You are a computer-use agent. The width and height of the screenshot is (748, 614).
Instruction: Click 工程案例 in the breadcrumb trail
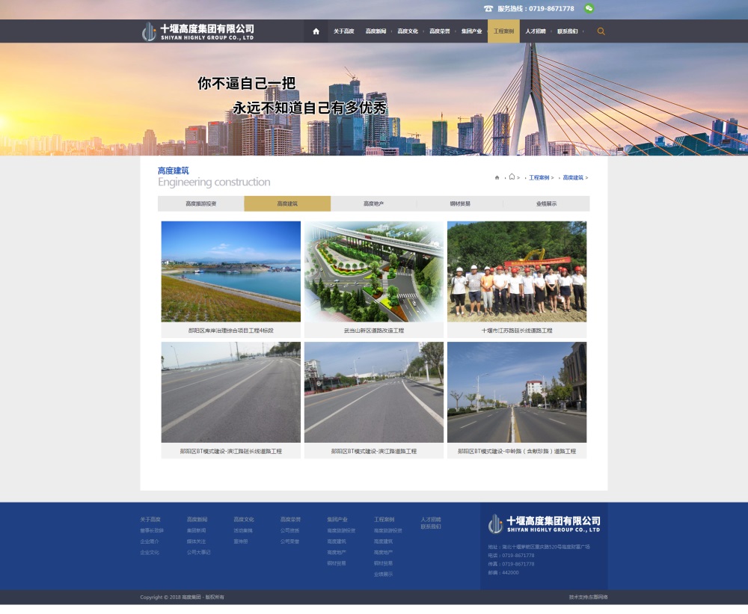click(539, 177)
